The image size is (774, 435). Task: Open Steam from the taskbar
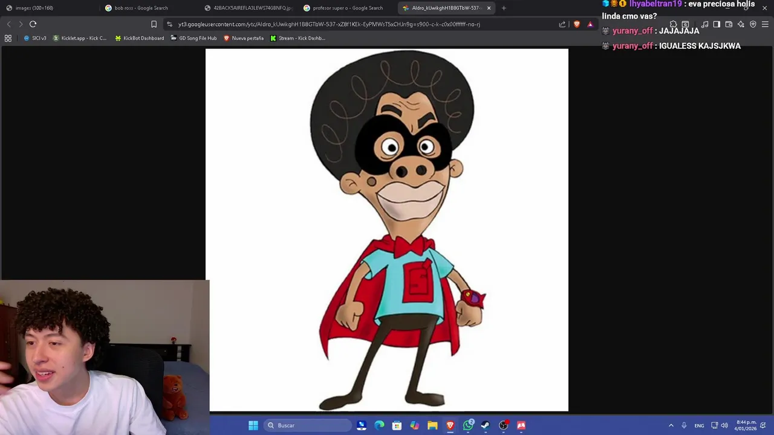(486, 425)
